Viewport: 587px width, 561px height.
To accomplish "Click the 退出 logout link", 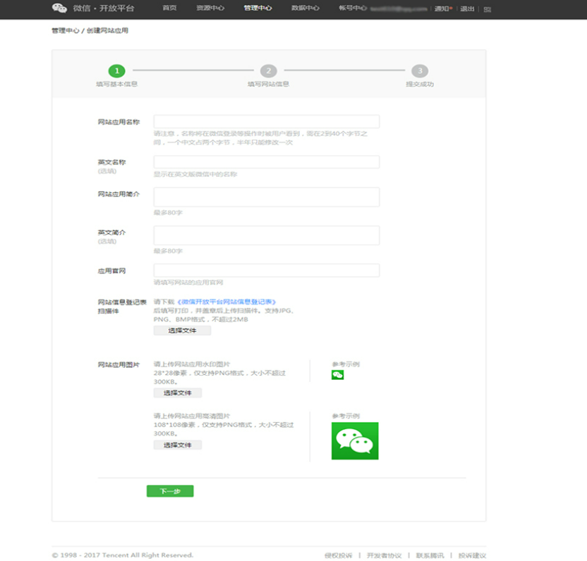I will tap(467, 8).
